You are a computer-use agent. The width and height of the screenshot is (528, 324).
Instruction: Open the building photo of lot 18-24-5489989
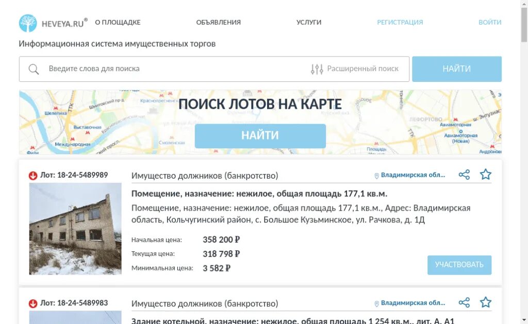75,229
